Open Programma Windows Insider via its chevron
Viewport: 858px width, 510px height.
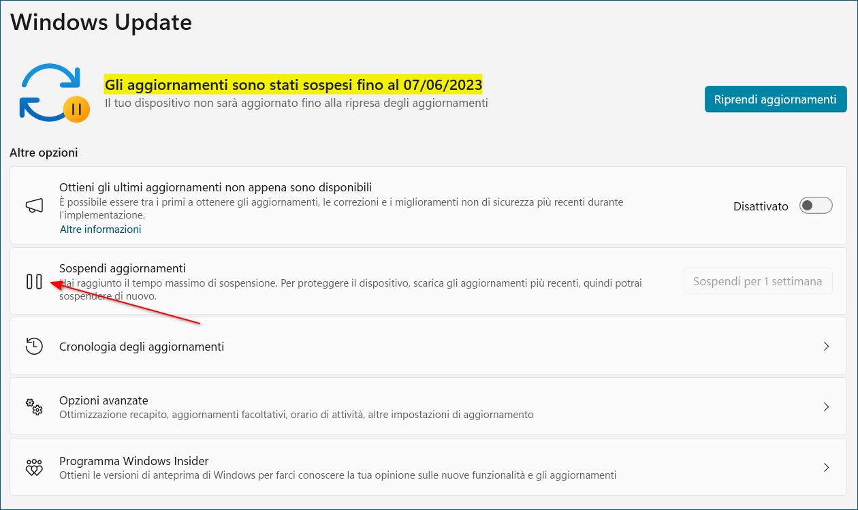coord(826,468)
